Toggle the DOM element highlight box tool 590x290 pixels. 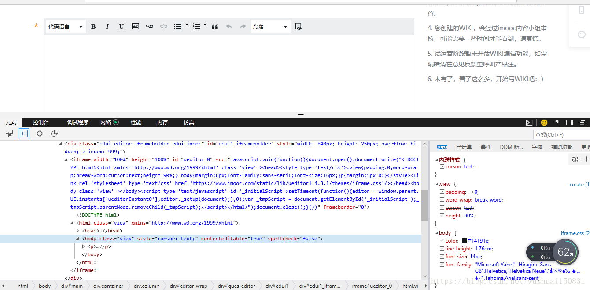(24, 134)
